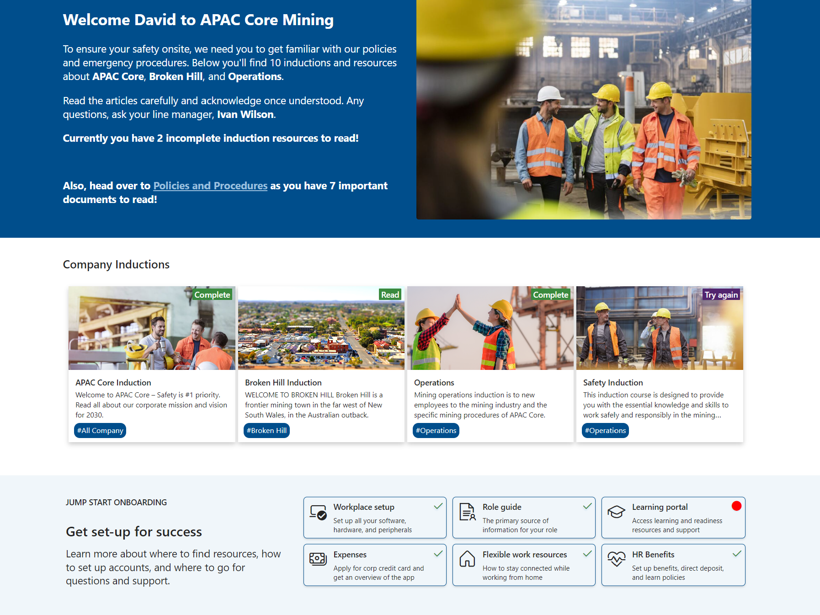This screenshot has height=615, width=820.
Task: Select the #All Company tag
Action: pyautogui.click(x=100, y=431)
